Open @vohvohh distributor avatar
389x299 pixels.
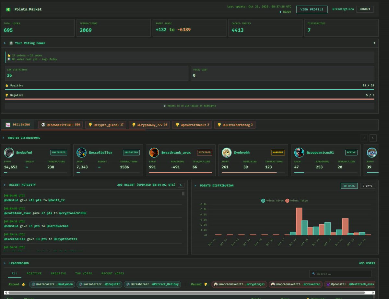[227, 153]
